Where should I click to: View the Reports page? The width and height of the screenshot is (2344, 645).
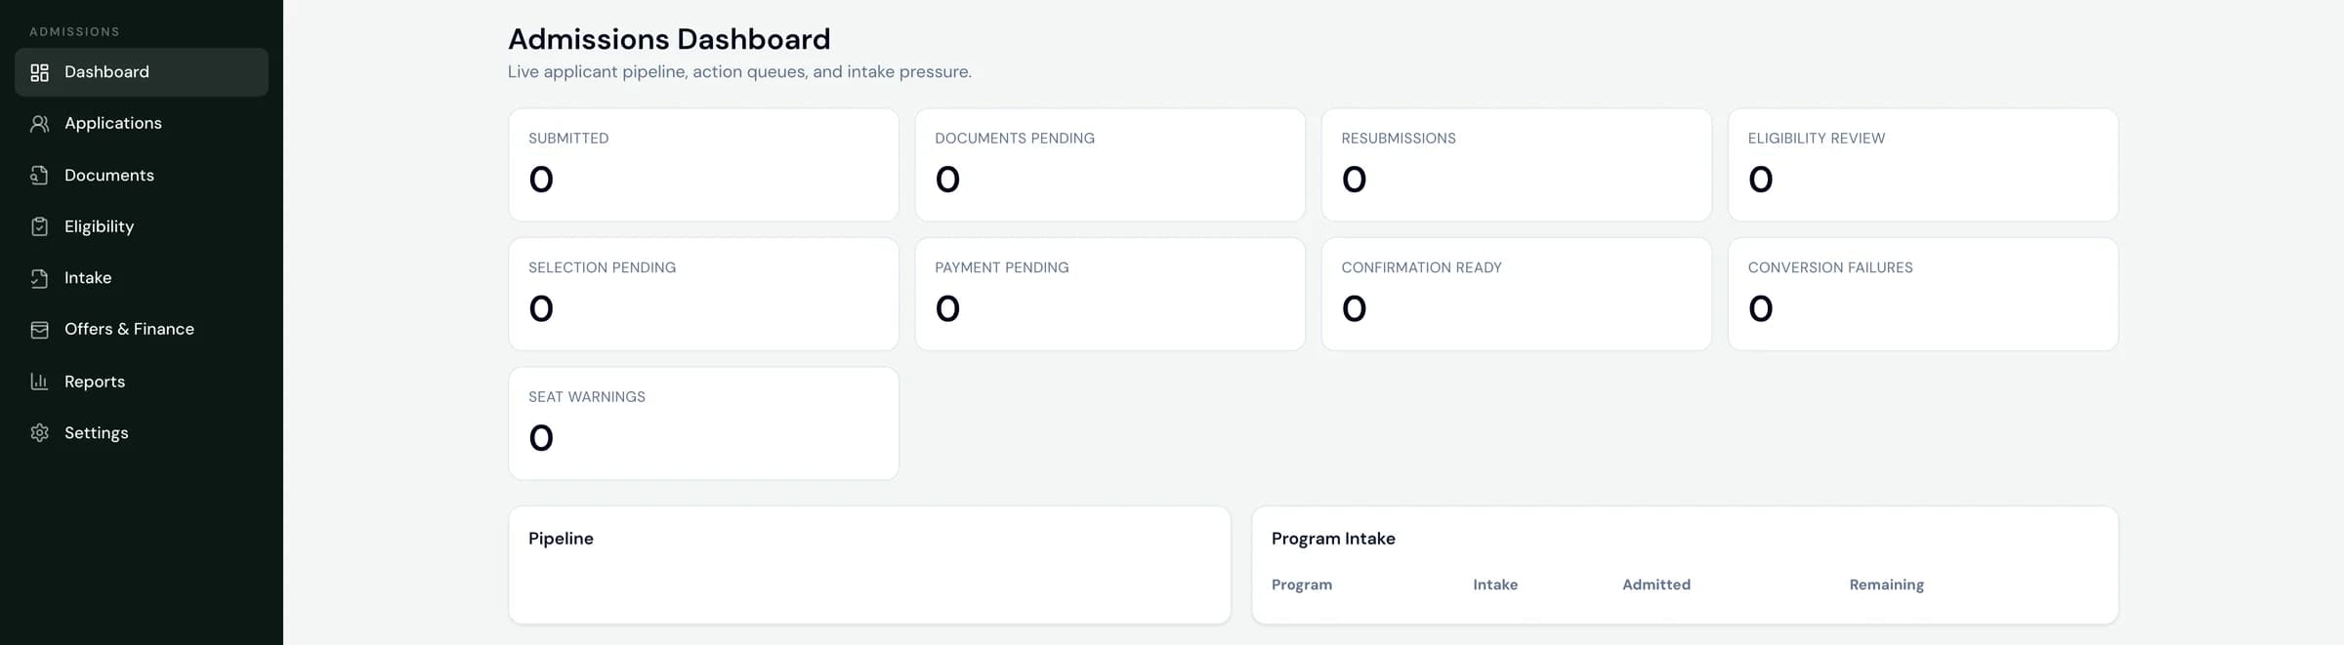click(x=142, y=382)
